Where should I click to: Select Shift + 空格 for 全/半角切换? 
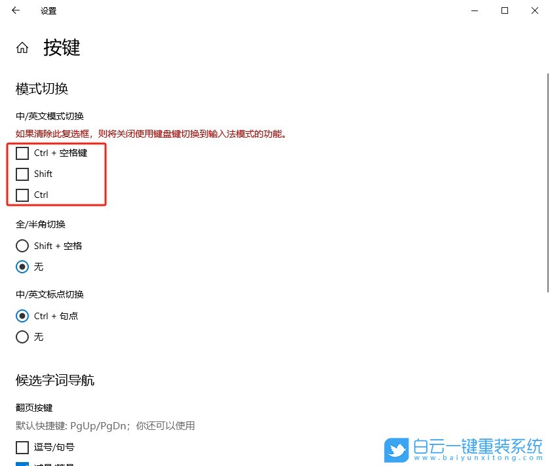pyautogui.click(x=22, y=246)
